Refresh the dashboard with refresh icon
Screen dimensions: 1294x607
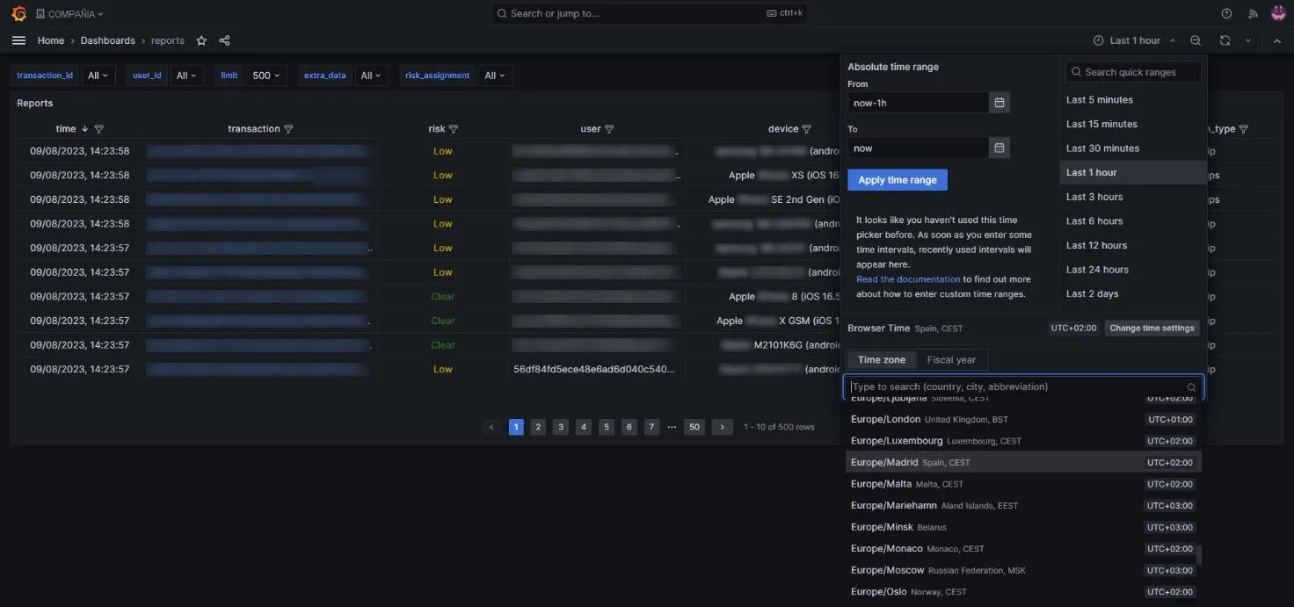(x=1225, y=40)
